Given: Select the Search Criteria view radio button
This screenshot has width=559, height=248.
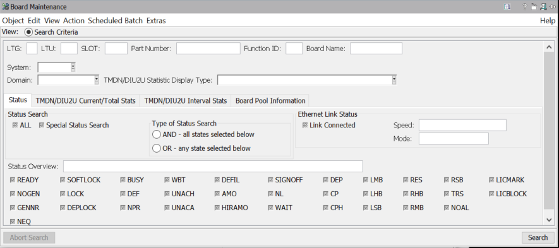Looking at the screenshot, I should [28, 32].
